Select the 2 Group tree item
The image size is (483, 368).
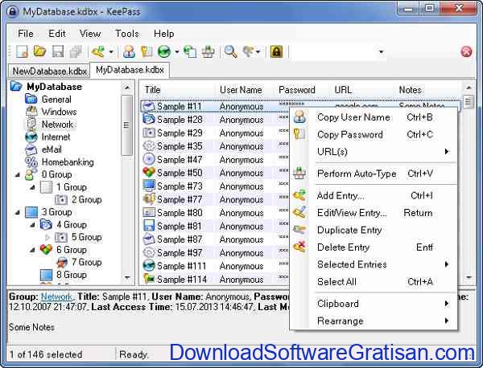(x=87, y=199)
